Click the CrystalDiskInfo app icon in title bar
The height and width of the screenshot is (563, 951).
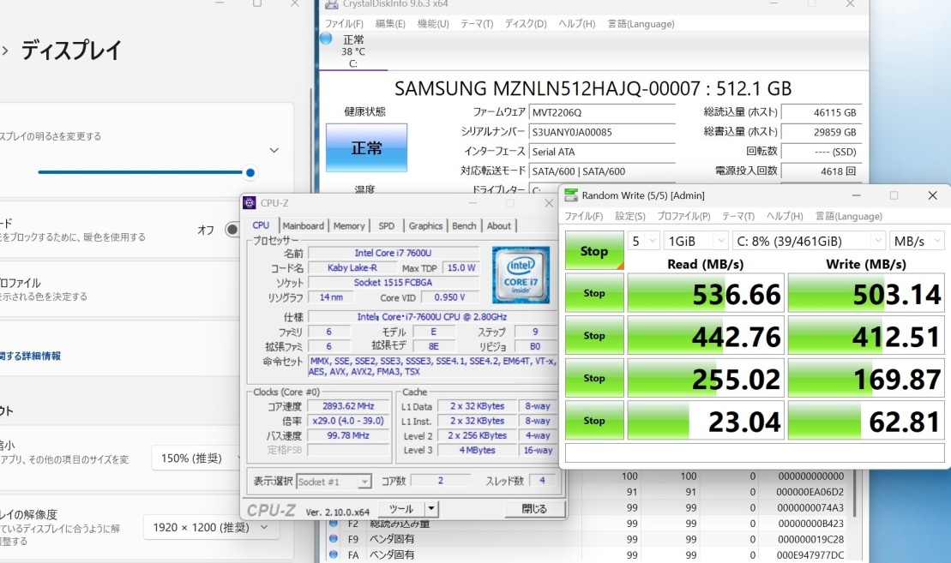pyautogui.click(x=332, y=3)
